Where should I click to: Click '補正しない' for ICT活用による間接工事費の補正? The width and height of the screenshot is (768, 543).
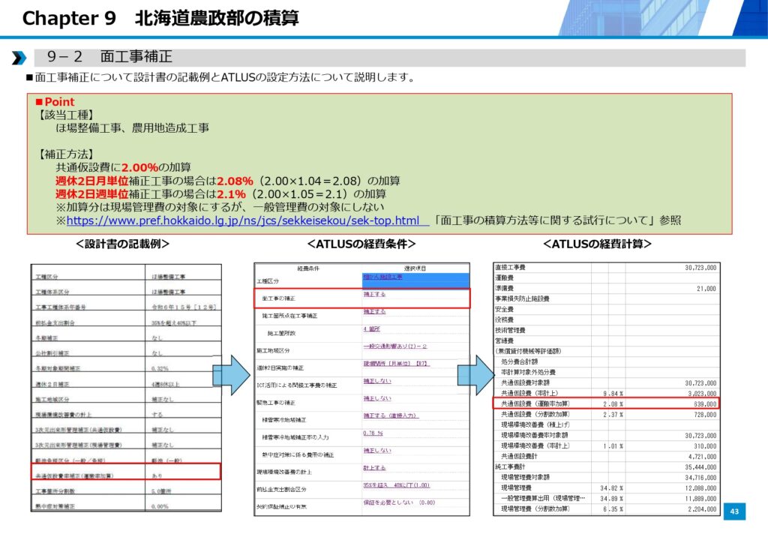(377, 381)
